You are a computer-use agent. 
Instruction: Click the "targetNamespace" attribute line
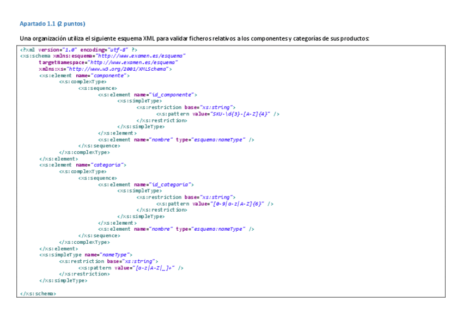click(x=108, y=63)
